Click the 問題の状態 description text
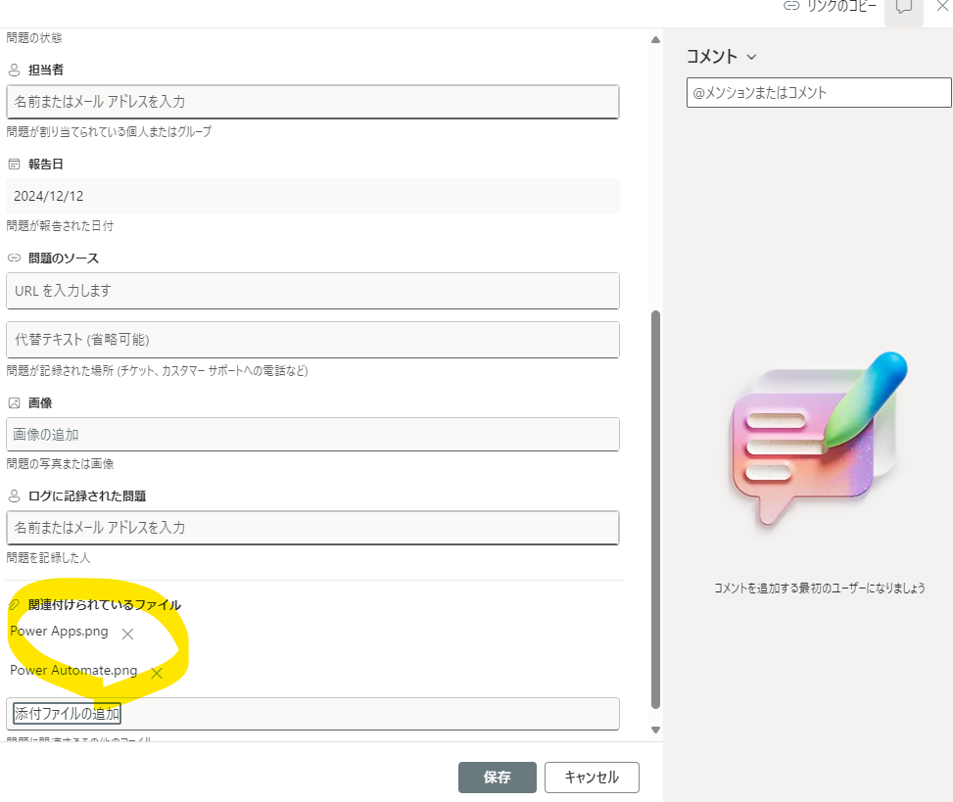The image size is (953, 802). pyautogui.click(x=34, y=37)
